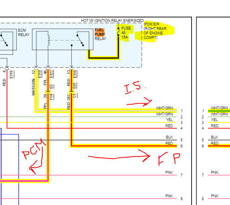Click the 'BLK' label in the right panel
Screen dimensions: 230x205
214,137
